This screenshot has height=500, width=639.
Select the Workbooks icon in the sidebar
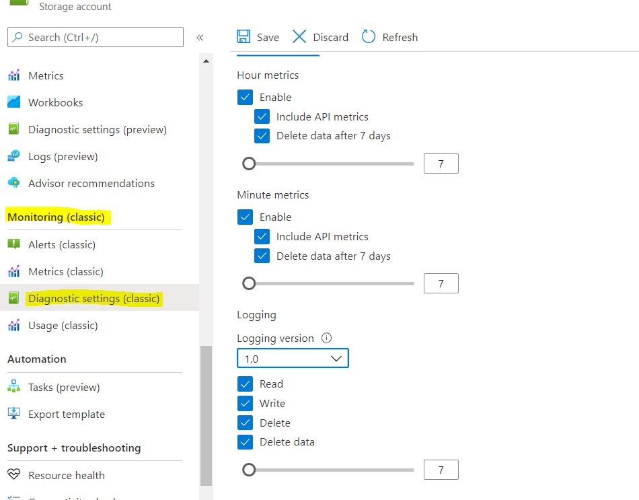point(13,102)
